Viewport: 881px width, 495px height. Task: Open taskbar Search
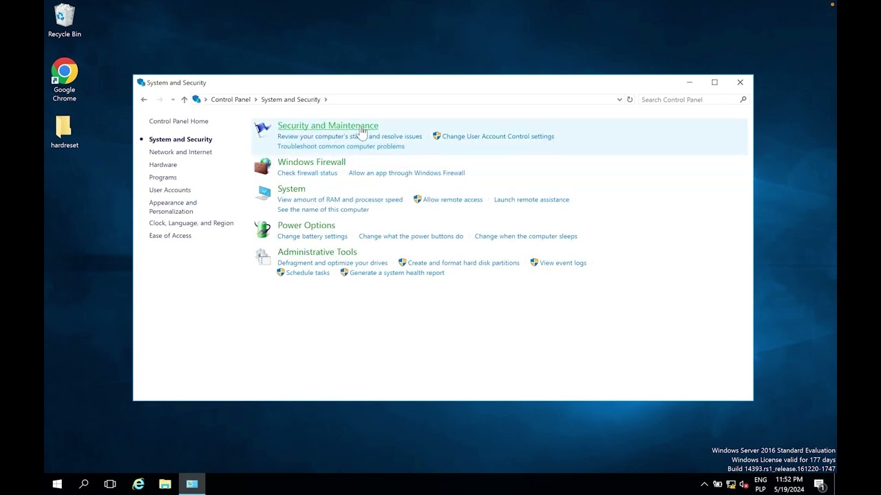[83, 484]
